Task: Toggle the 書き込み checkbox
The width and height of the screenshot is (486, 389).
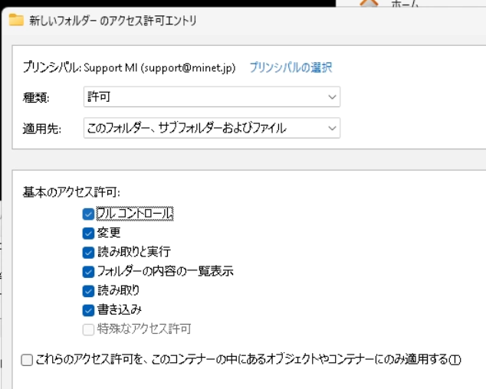Action: [x=88, y=309]
